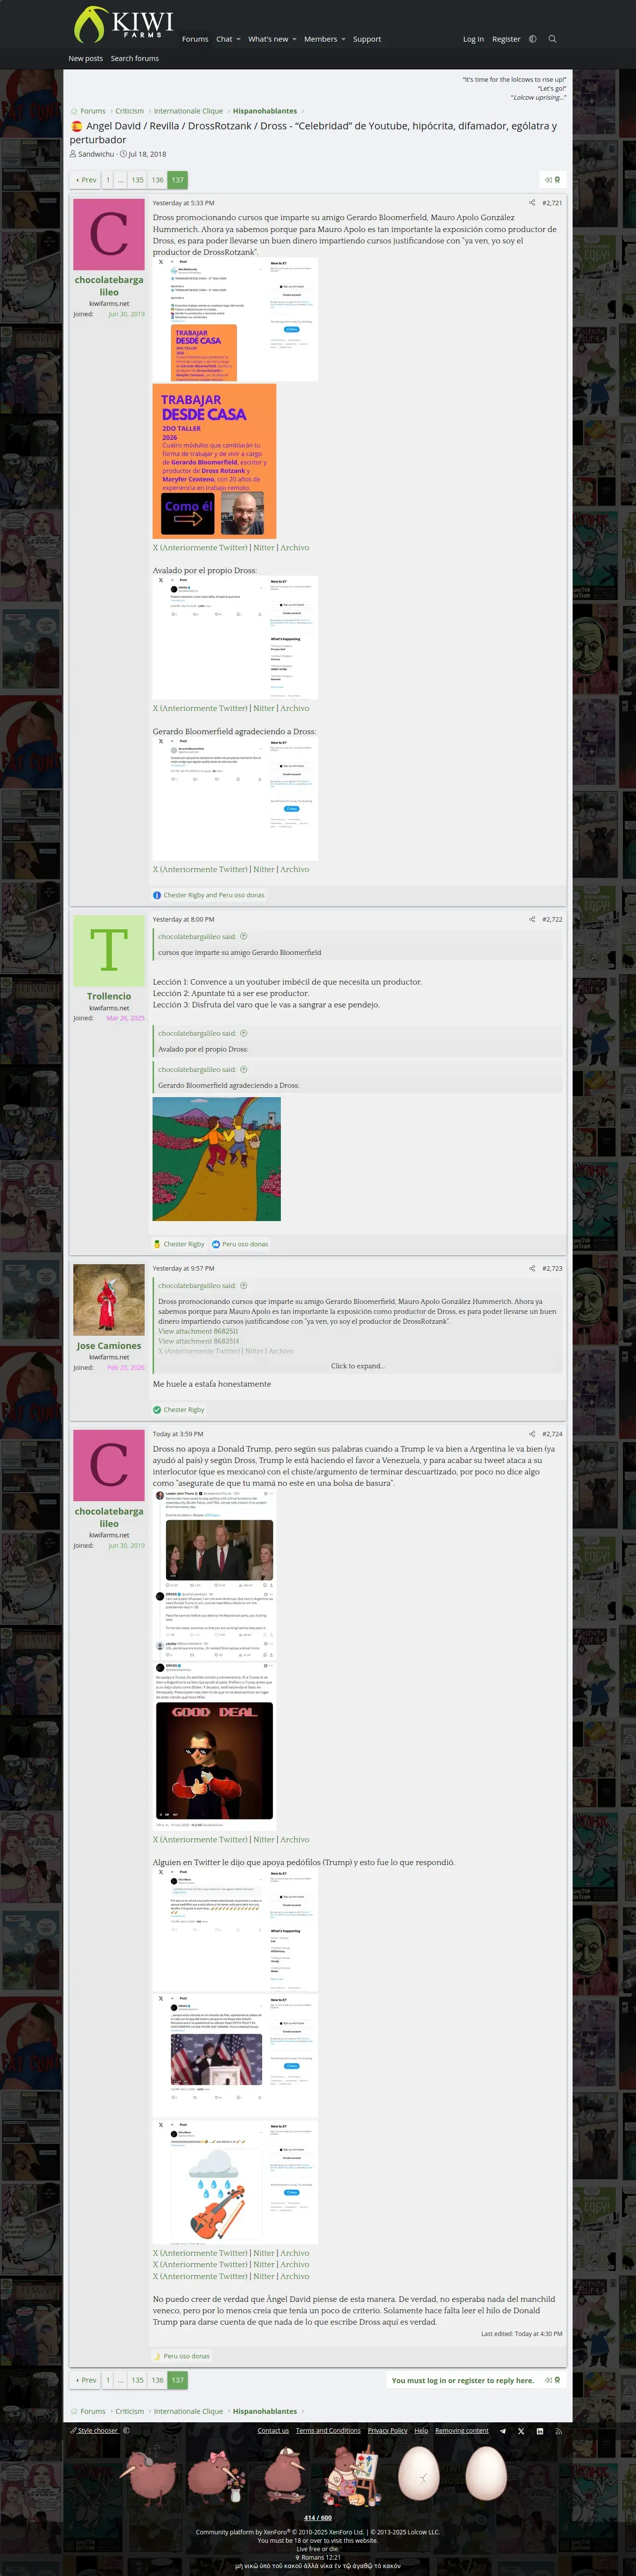Click the X (Twitter) icon in footer
The height and width of the screenshot is (2576, 636).
(521, 2430)
